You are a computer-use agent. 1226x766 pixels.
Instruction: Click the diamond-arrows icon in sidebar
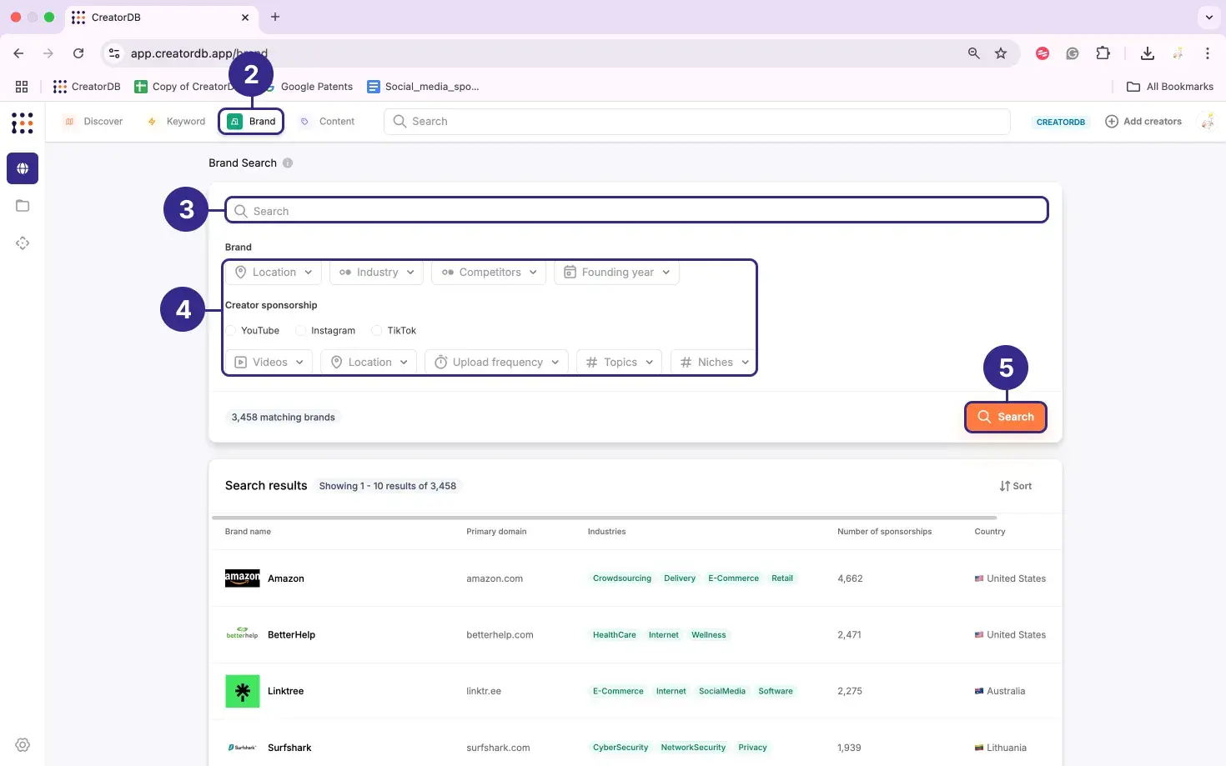(23, 243)
